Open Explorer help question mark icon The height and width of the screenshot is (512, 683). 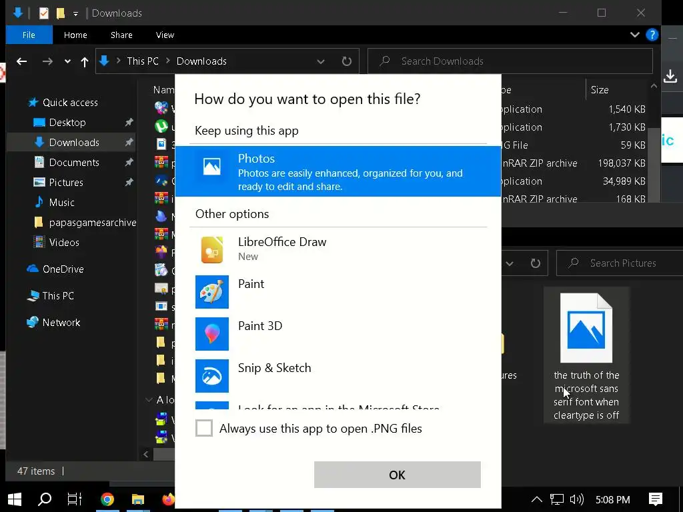point(652,35)
